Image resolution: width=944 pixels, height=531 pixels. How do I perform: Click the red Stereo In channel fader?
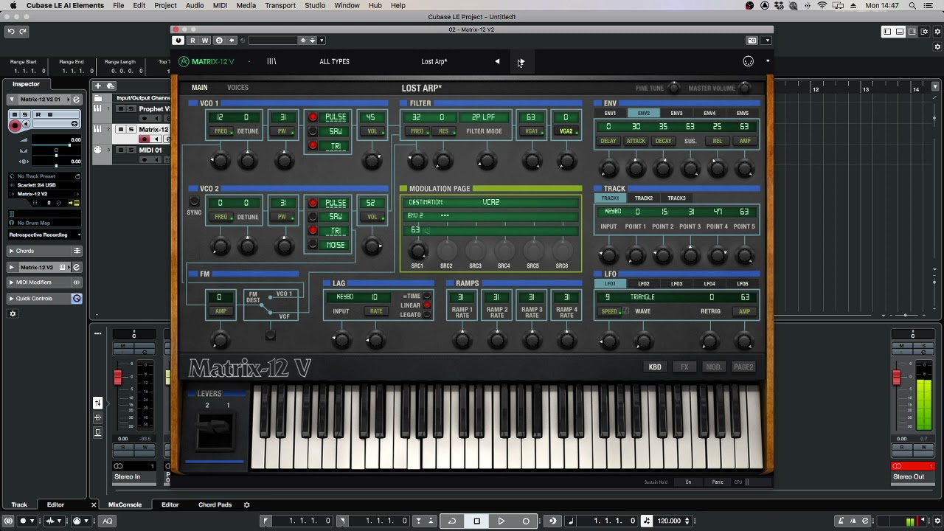pyautogui.click(x=117, y=378)
